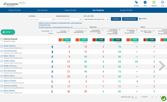Filter the Star Math Percentile Rank column
Image resolution: width=167 pixels, height=102 pixels.
[x=68, y=31]
